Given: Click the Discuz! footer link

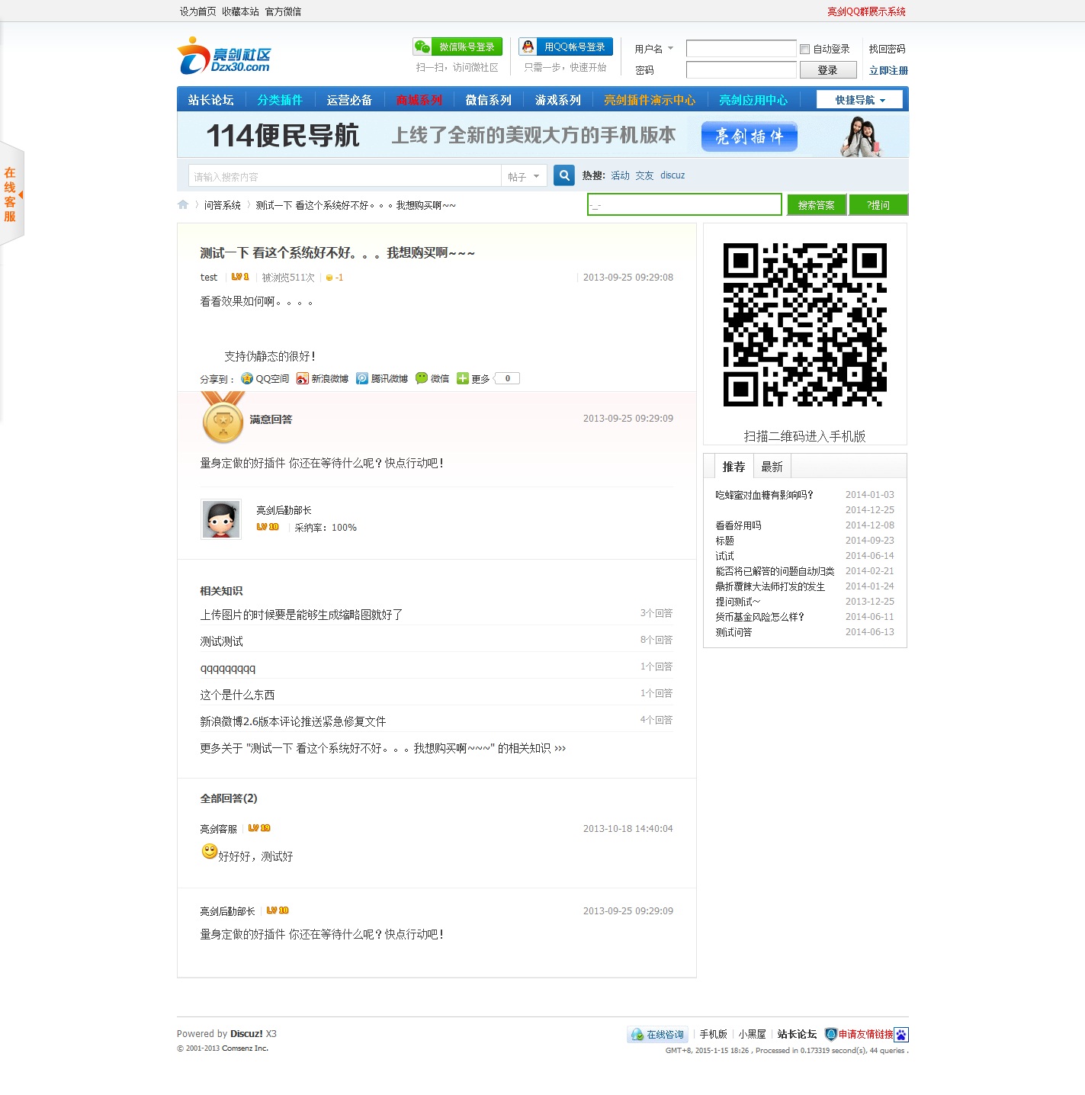Looking at the screenshot, I should point(246,1034).
